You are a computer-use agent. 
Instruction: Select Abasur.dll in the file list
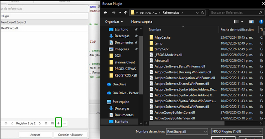click(x=162, y=60)
